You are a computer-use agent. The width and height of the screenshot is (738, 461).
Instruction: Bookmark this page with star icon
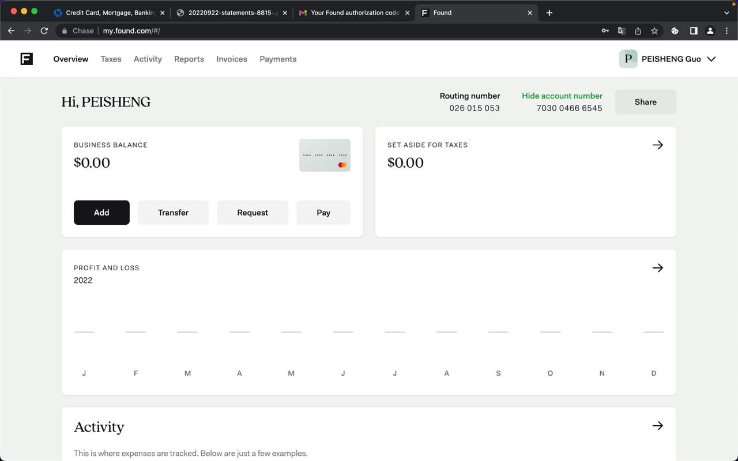pos(654,31)
